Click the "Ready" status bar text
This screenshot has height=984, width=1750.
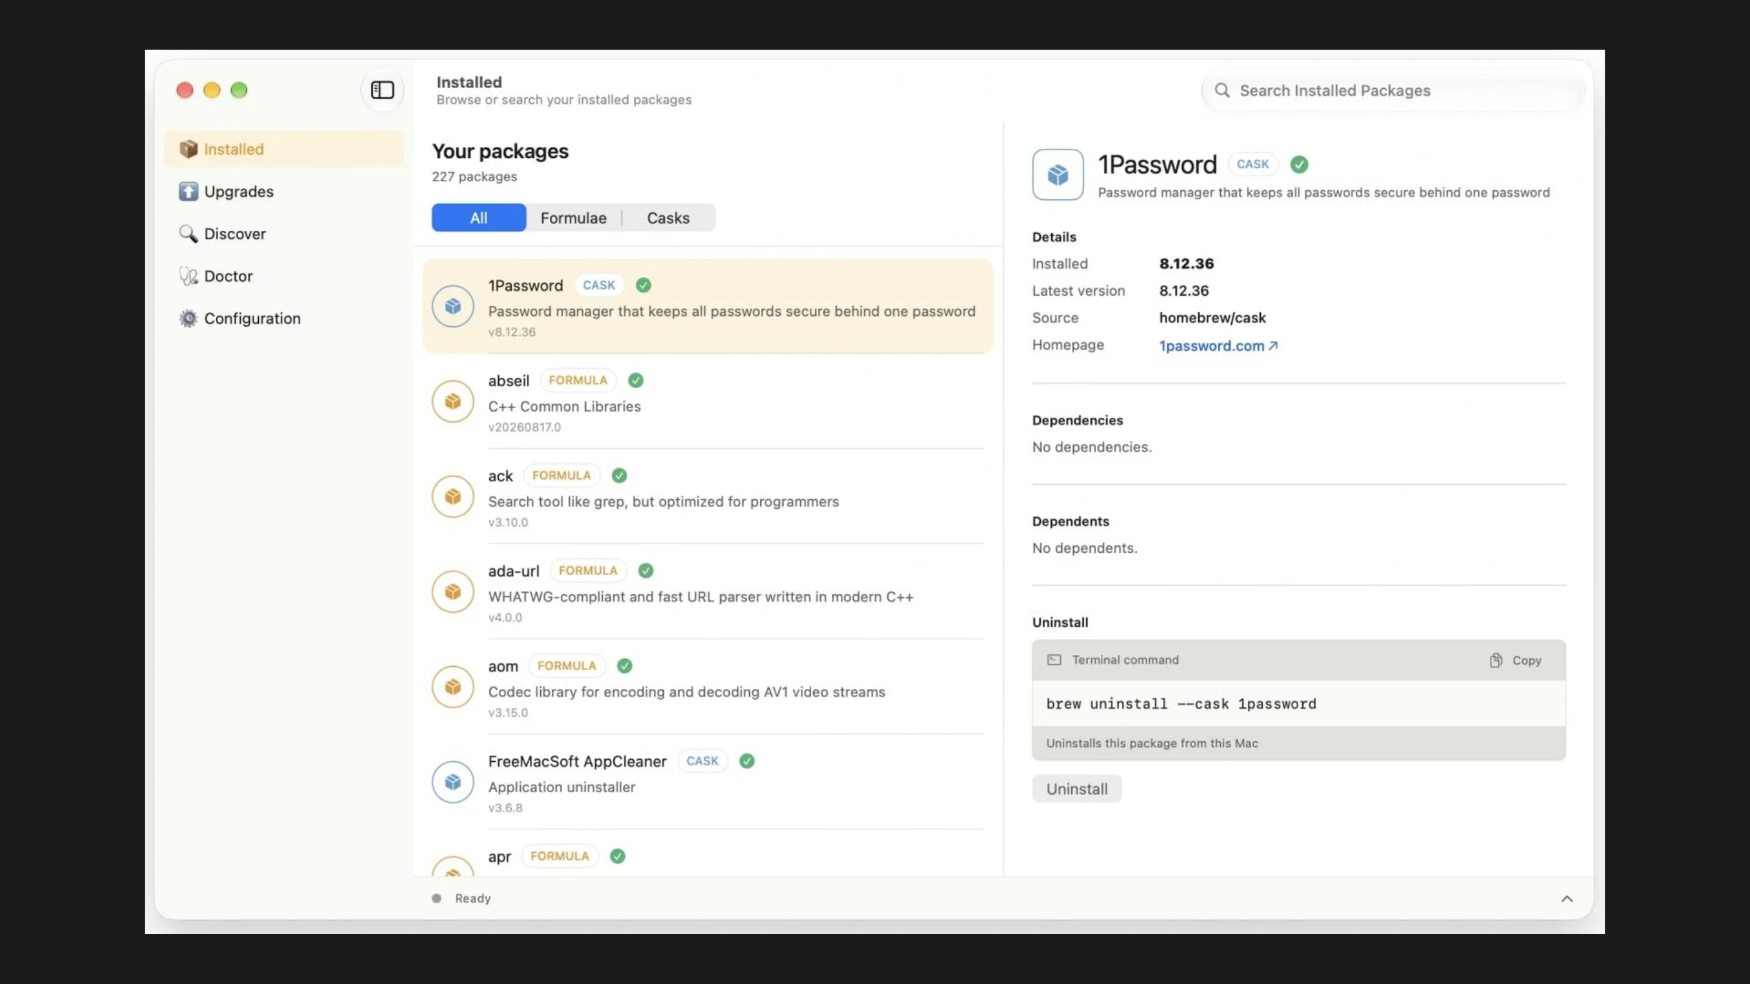point(473,898)
